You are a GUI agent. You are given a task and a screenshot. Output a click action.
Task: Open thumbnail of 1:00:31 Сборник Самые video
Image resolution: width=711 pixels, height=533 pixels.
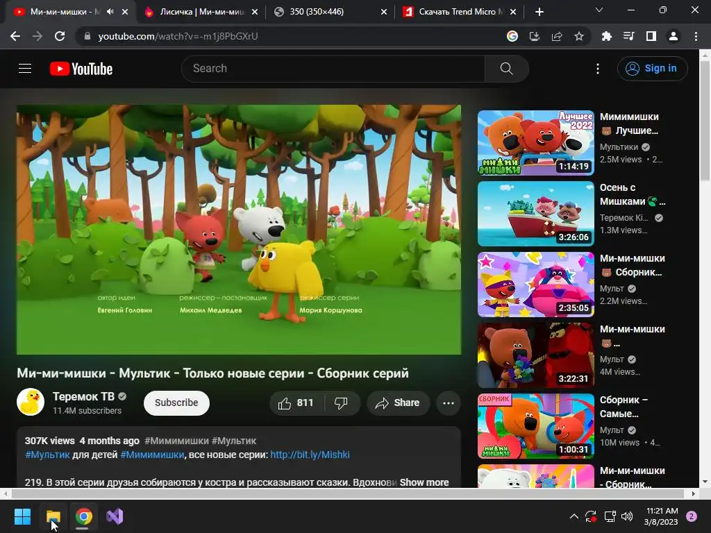[535, 425]
